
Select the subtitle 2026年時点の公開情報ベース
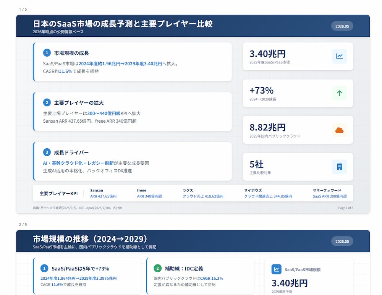point(58,32)
